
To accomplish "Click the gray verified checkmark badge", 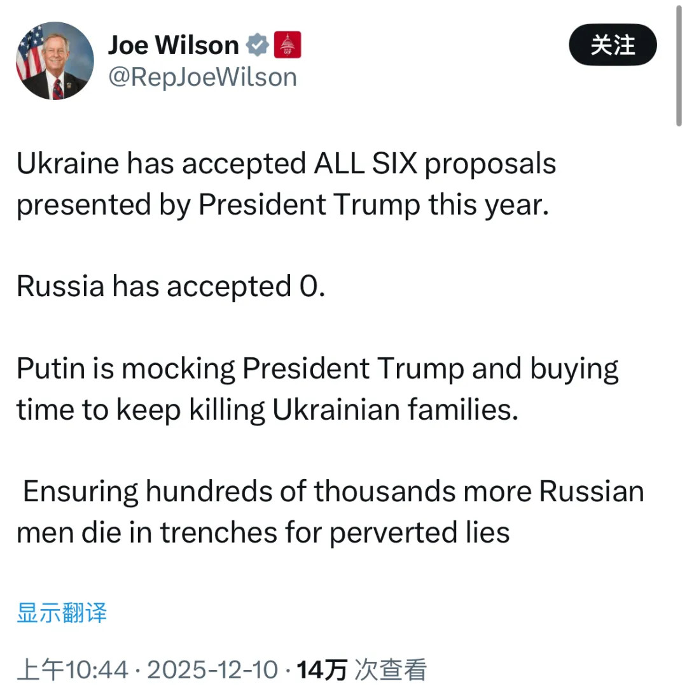I will [257, 45].
